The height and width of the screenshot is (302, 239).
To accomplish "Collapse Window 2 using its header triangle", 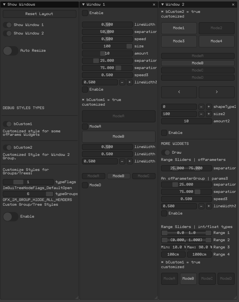I will click(162, 4).
